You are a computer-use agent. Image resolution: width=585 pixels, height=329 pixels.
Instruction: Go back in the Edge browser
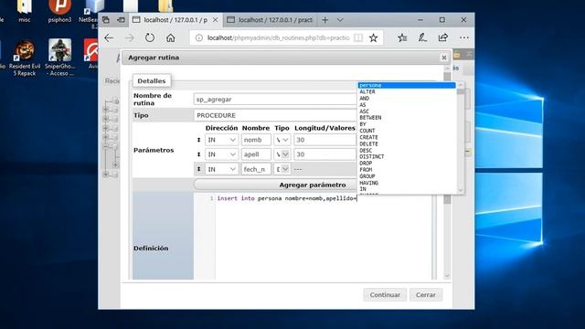109,37
